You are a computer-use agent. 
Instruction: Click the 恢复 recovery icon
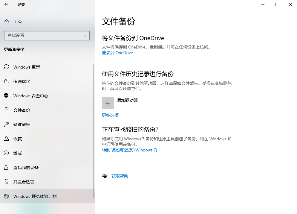point(6,139)
